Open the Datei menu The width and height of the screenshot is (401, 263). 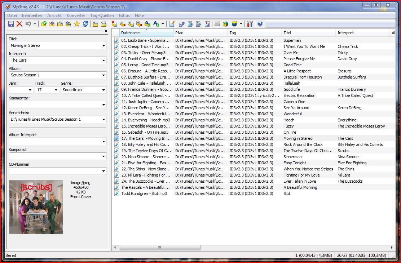point(12,15)
